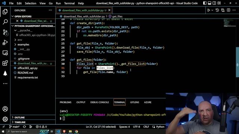Viewport: 239px width, 134px height.
Task: Click the open changes compare icon
Action: [x=223, y=10]
